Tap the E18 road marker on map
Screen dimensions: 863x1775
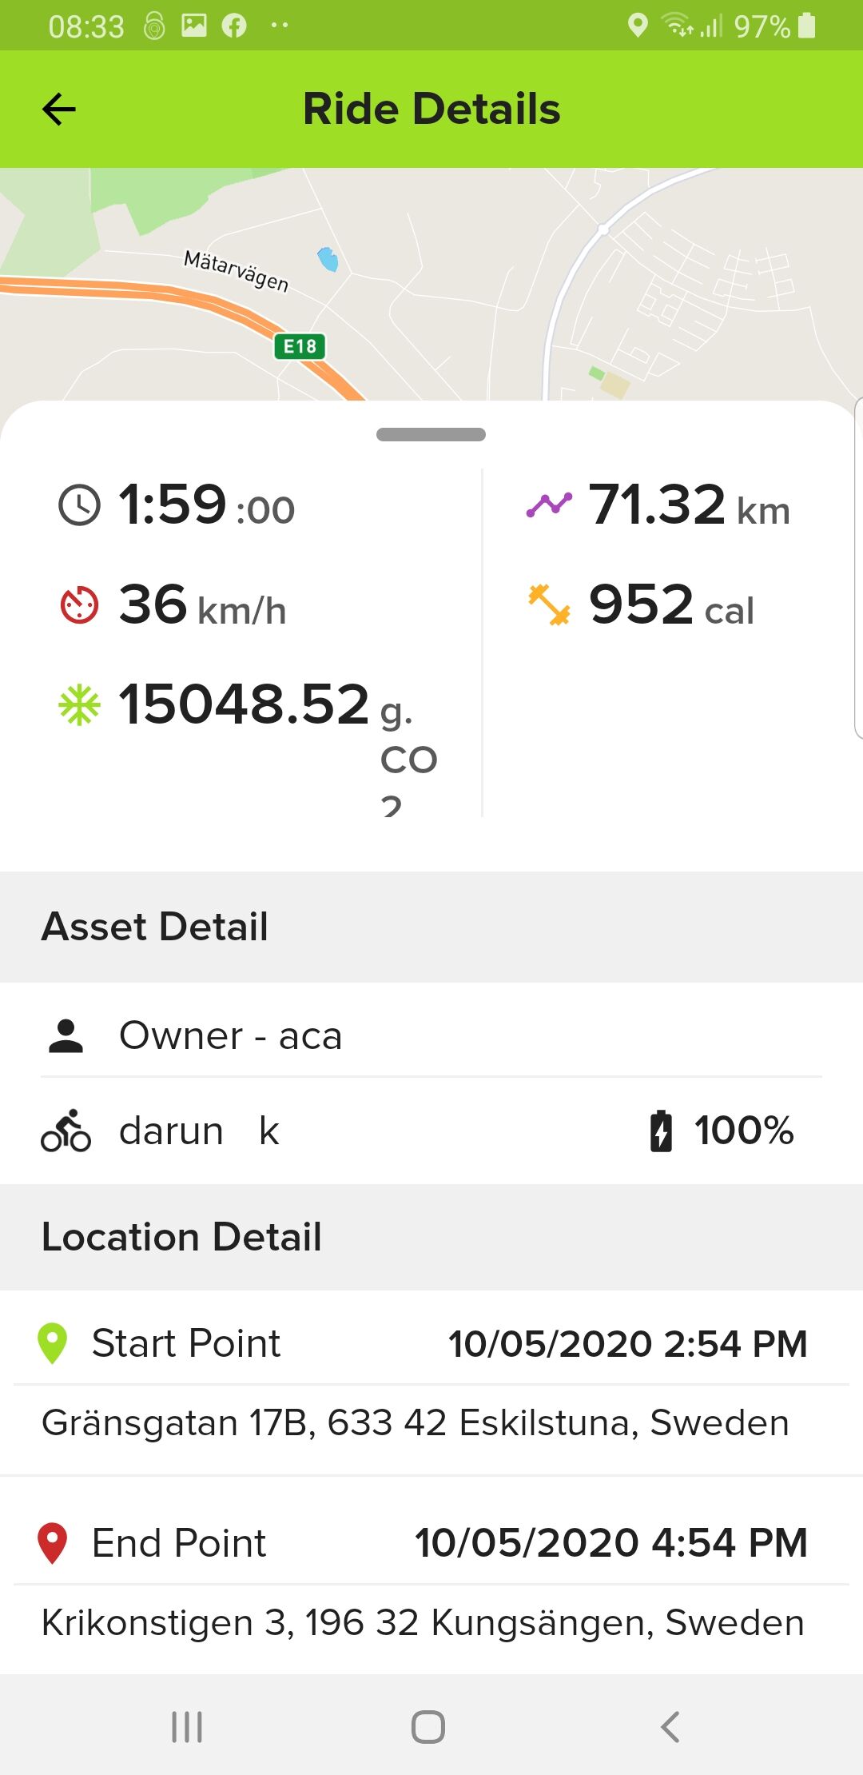coord(300,346)
